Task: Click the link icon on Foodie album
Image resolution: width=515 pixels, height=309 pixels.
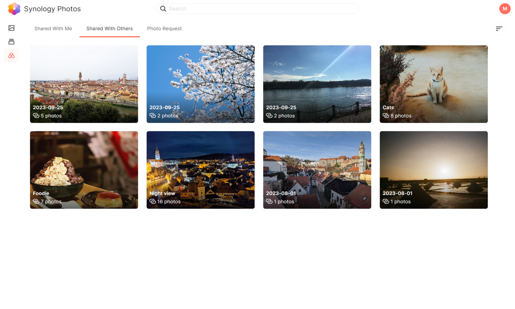Action: tap(36, 201)
